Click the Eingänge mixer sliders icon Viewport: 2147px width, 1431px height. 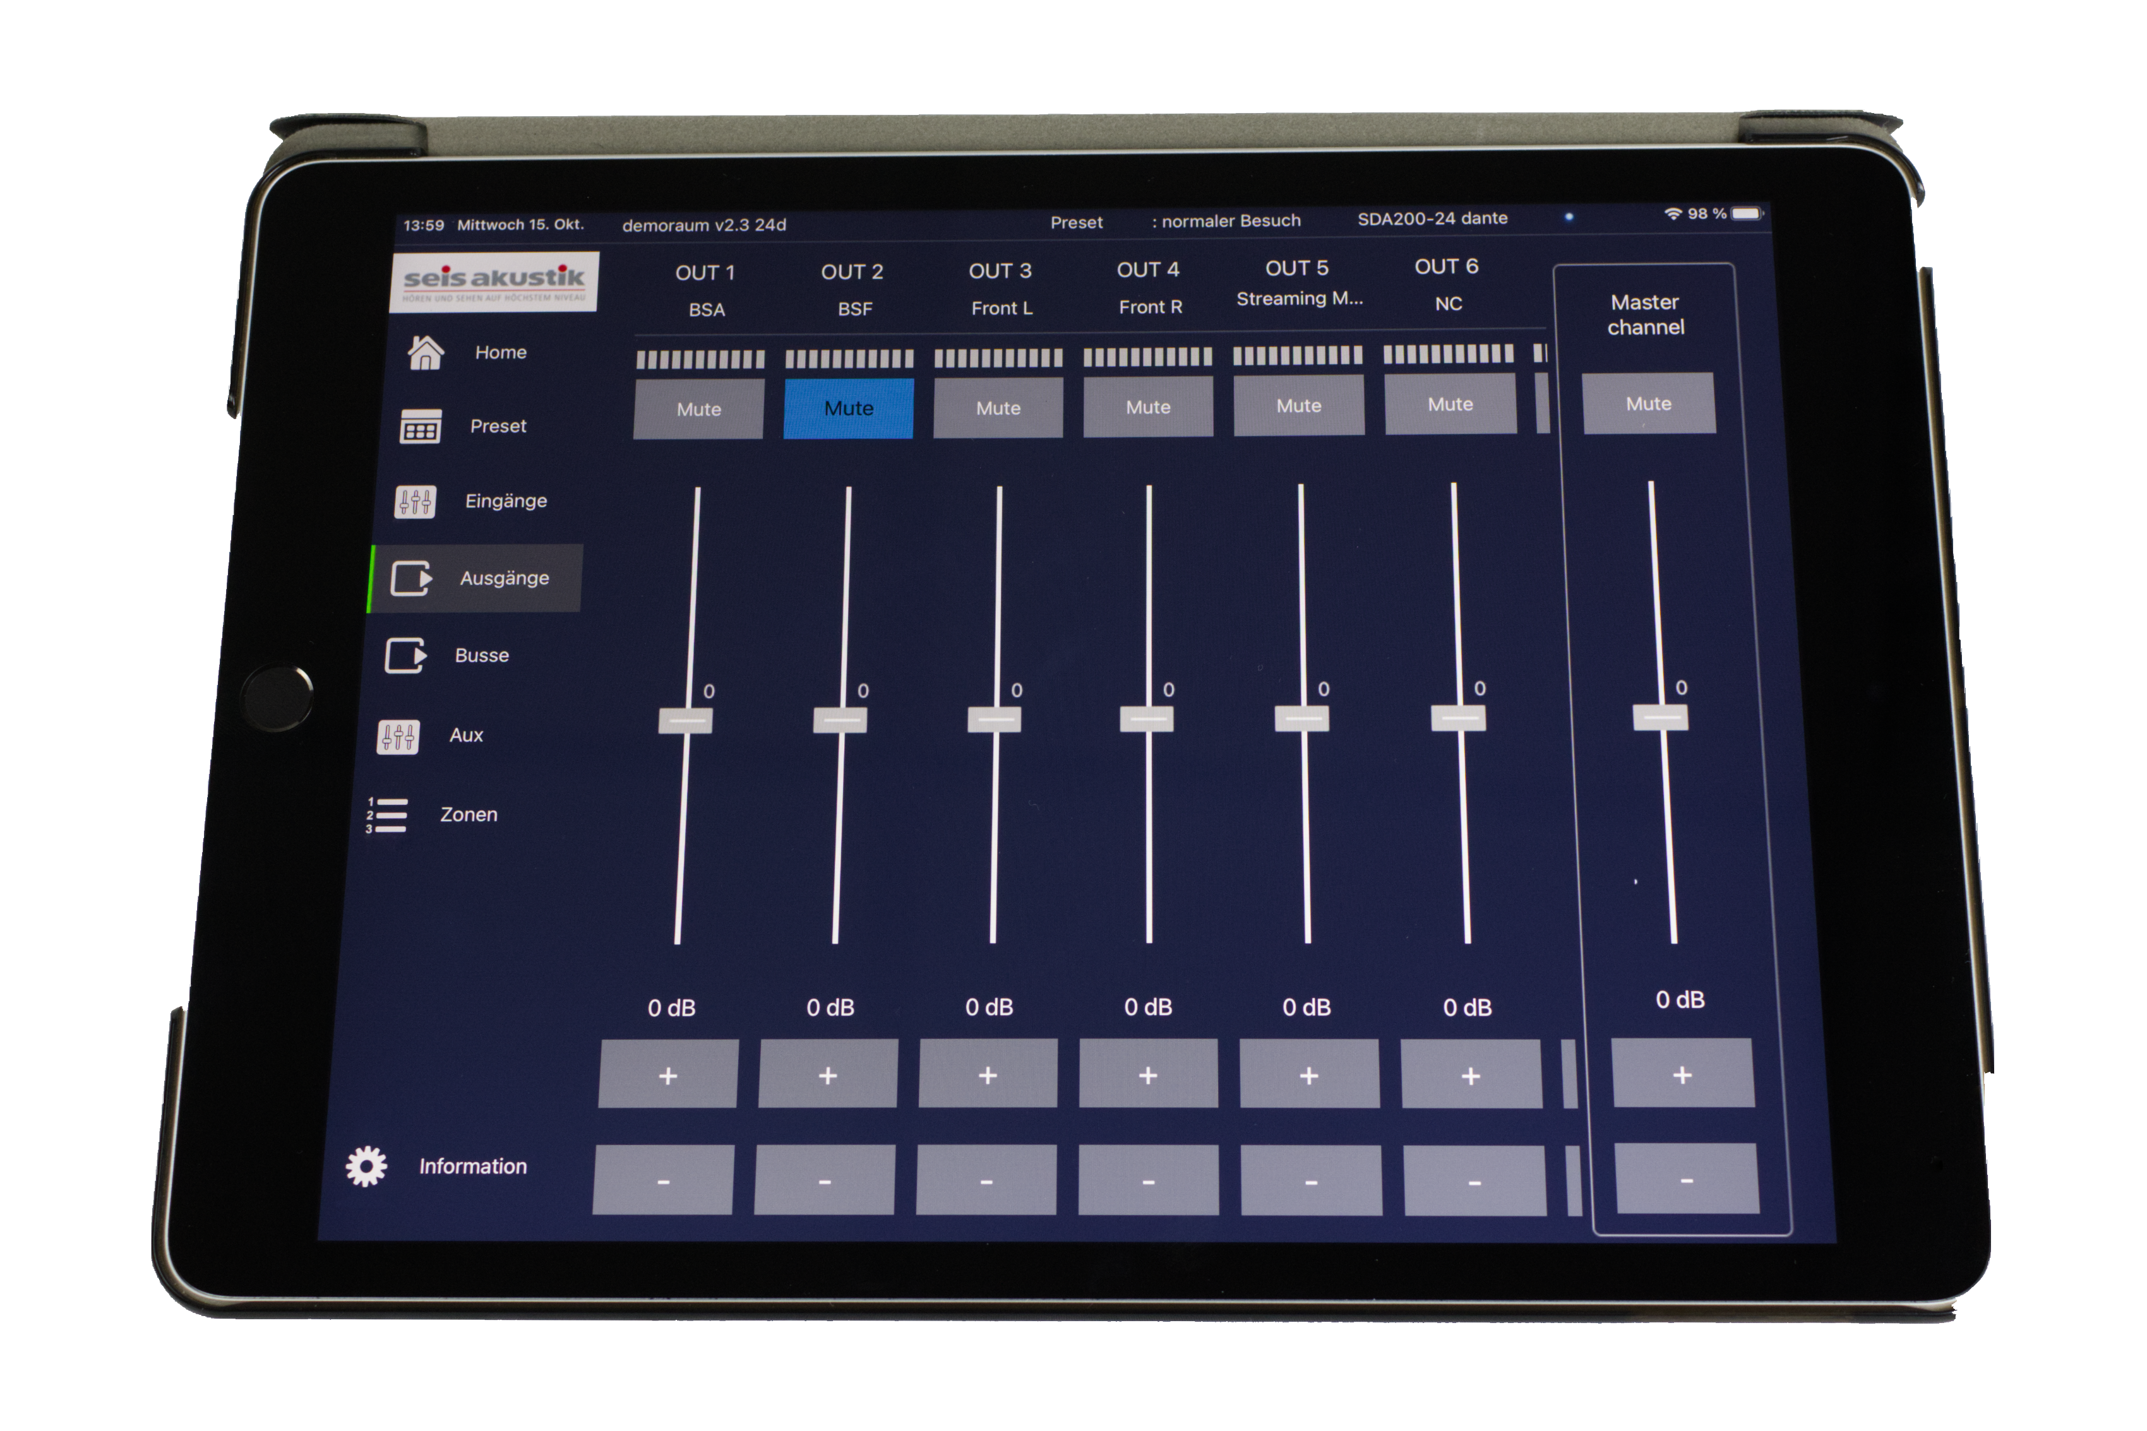(x=416, y=501)
